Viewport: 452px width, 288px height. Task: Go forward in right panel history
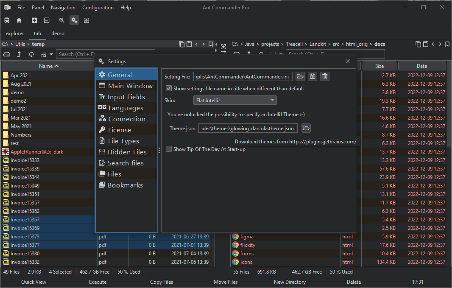click(x=440, y=44)
